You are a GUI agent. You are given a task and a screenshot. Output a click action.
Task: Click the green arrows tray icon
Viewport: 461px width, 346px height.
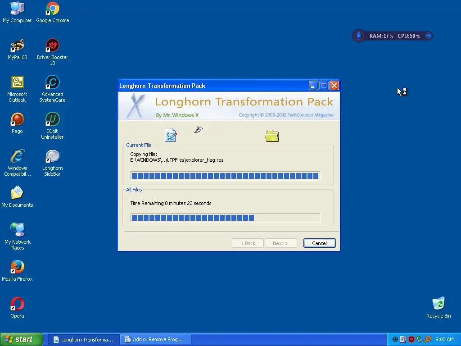pyautogui.click(x=420, y=339)
